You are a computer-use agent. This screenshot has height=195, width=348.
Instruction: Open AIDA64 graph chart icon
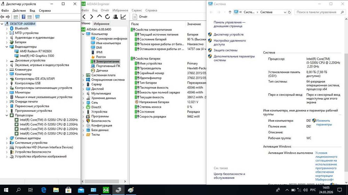(123, 17)
